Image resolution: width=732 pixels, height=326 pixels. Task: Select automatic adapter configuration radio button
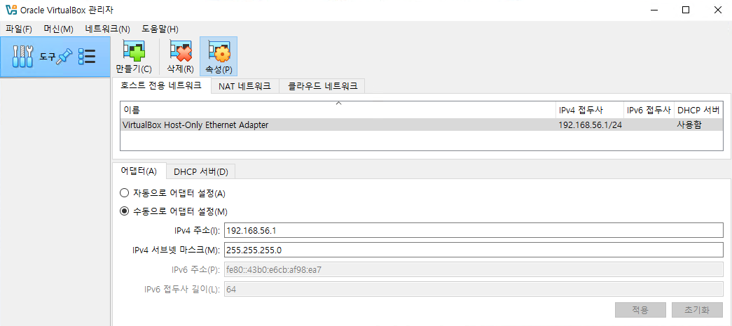[x=124, y=193]
